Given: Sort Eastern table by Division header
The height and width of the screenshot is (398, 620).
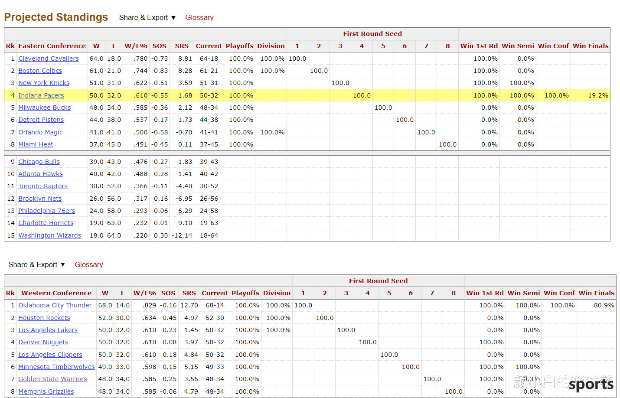Looking at the screenshot, I should 271,46.
